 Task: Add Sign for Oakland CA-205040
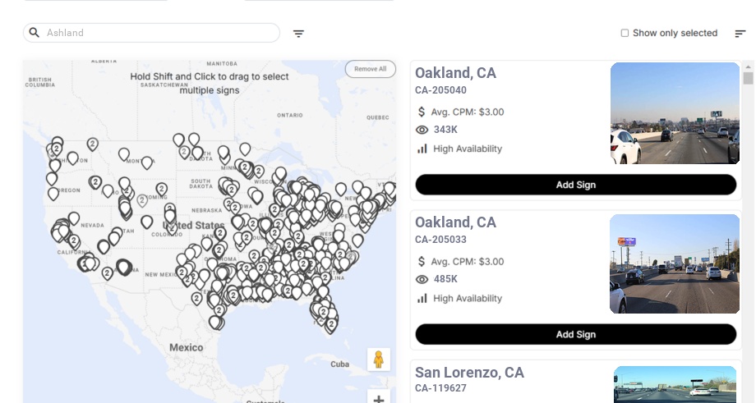pos(575,185)
